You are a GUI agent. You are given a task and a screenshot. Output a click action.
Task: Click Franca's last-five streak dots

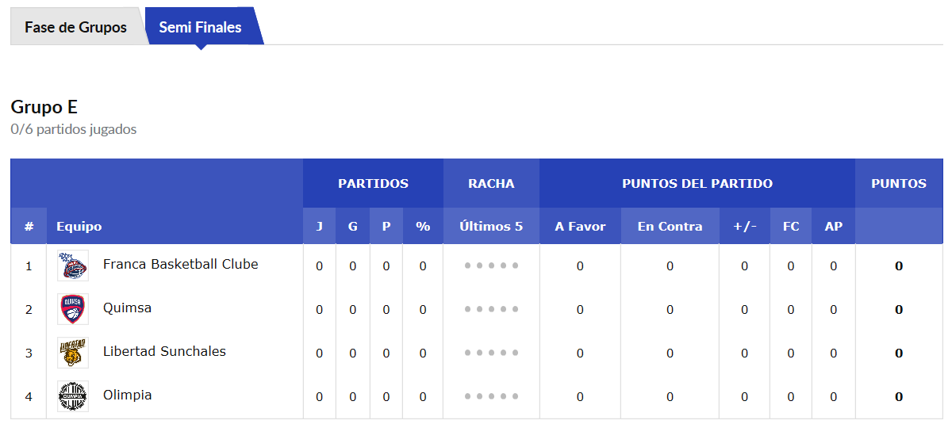(491, 266)
